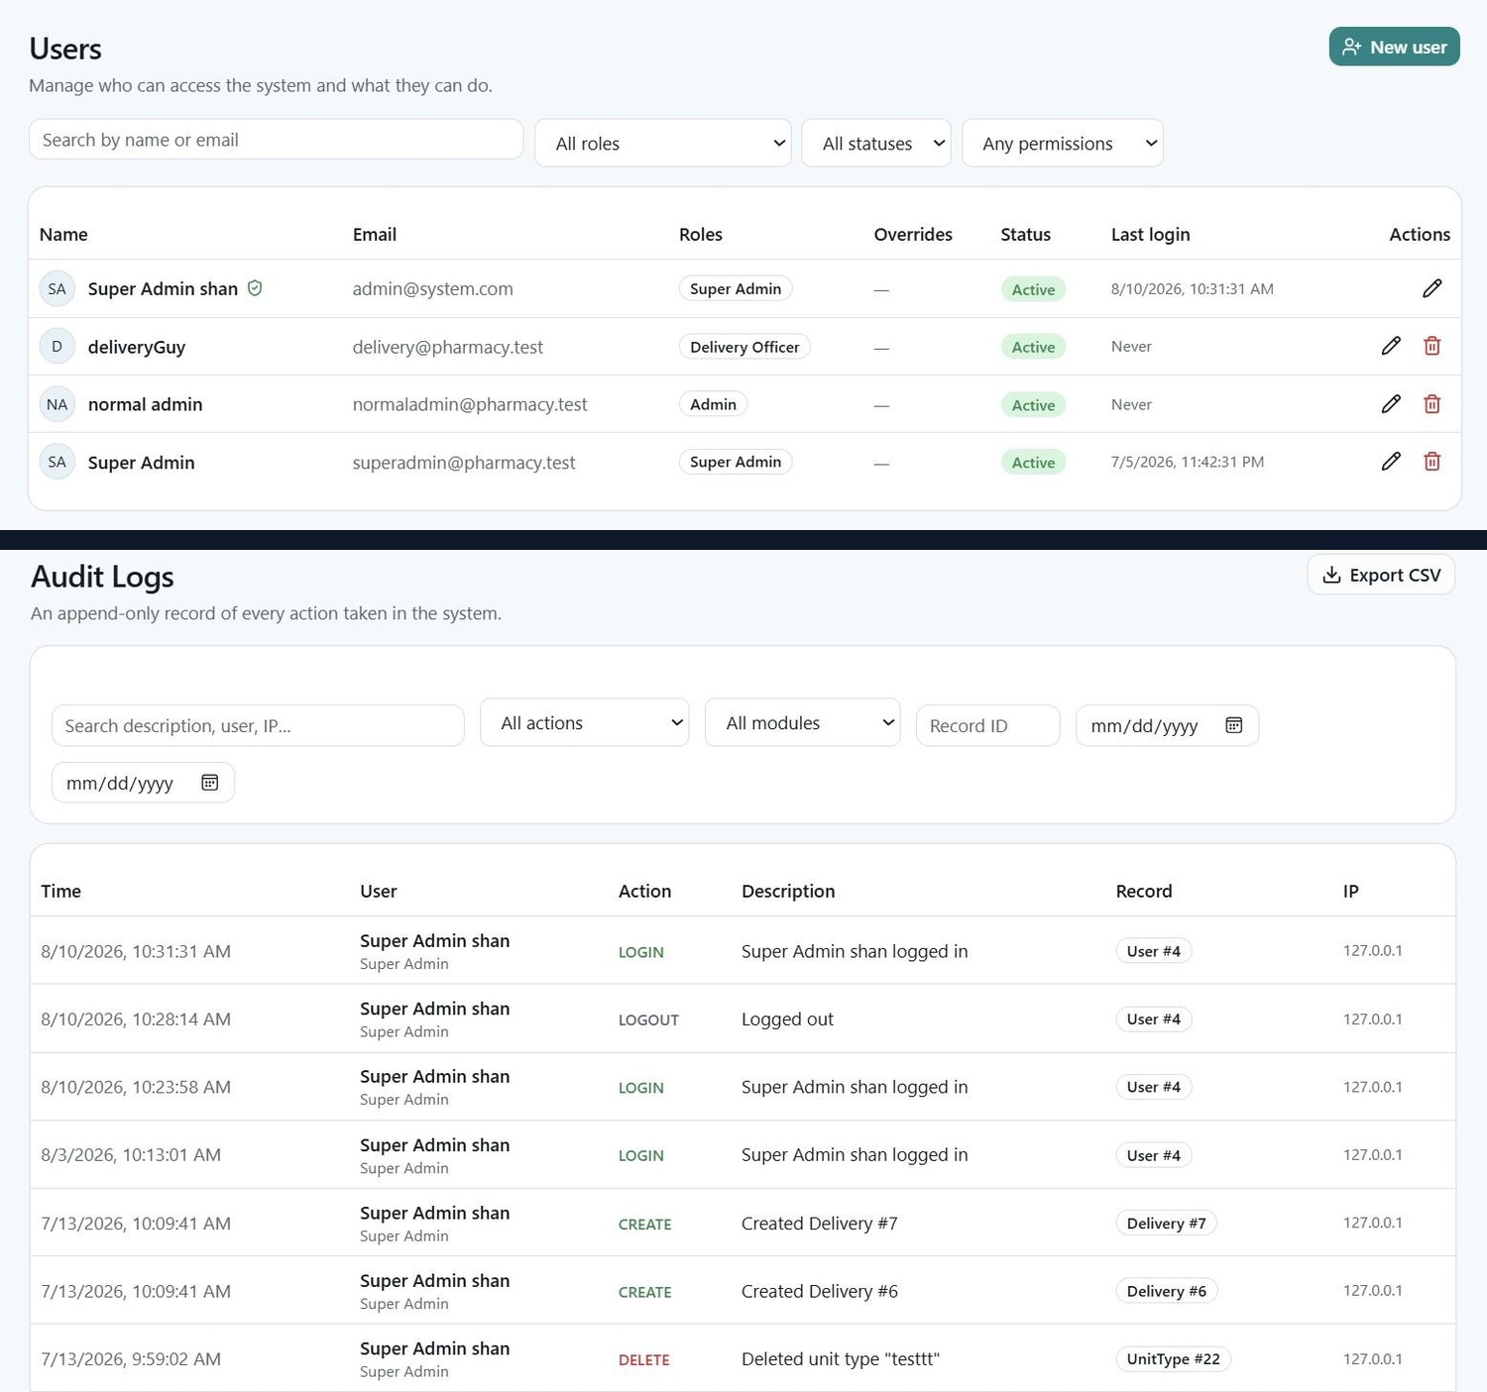This screenshot has width=1487, height=1392.
Task: Click the DELETE action label
Action: 643,1359
